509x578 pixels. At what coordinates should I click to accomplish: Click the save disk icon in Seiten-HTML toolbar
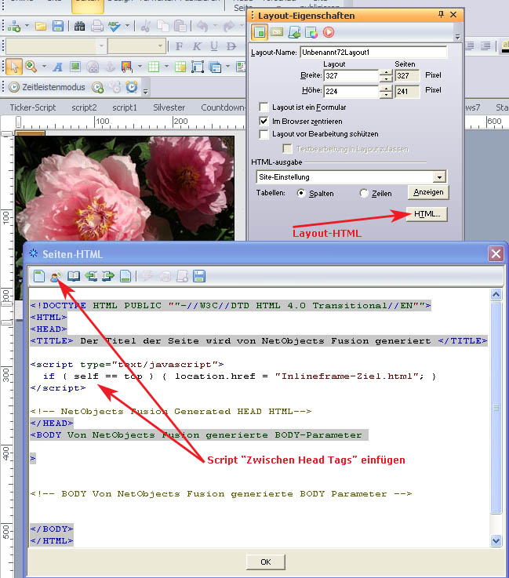[x=199, y=275]
